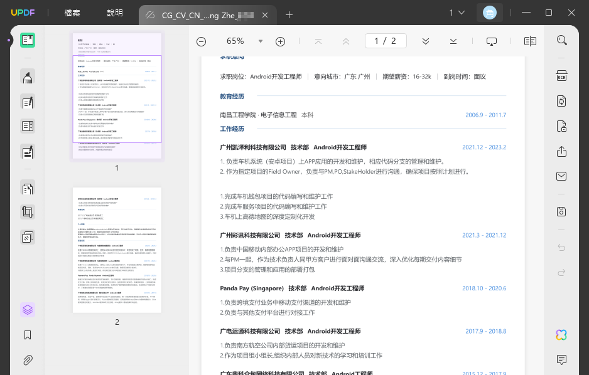Click the 2021.12 - 2023.2 date text

pos(484,147)
